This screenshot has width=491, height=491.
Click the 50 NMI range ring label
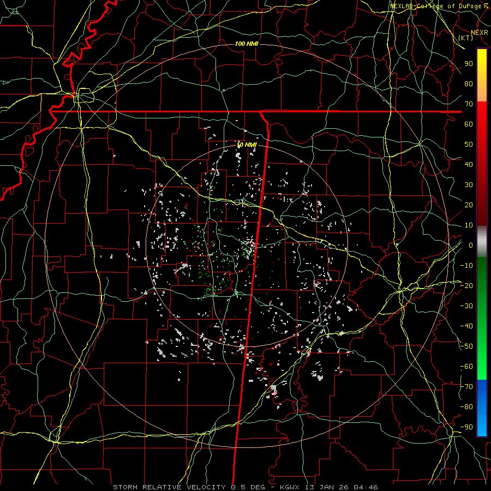247,145
